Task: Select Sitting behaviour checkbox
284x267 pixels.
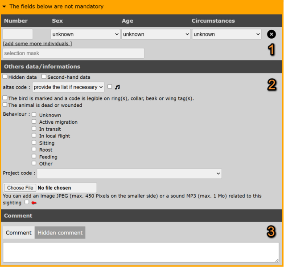Action: (x=34, y=142)
